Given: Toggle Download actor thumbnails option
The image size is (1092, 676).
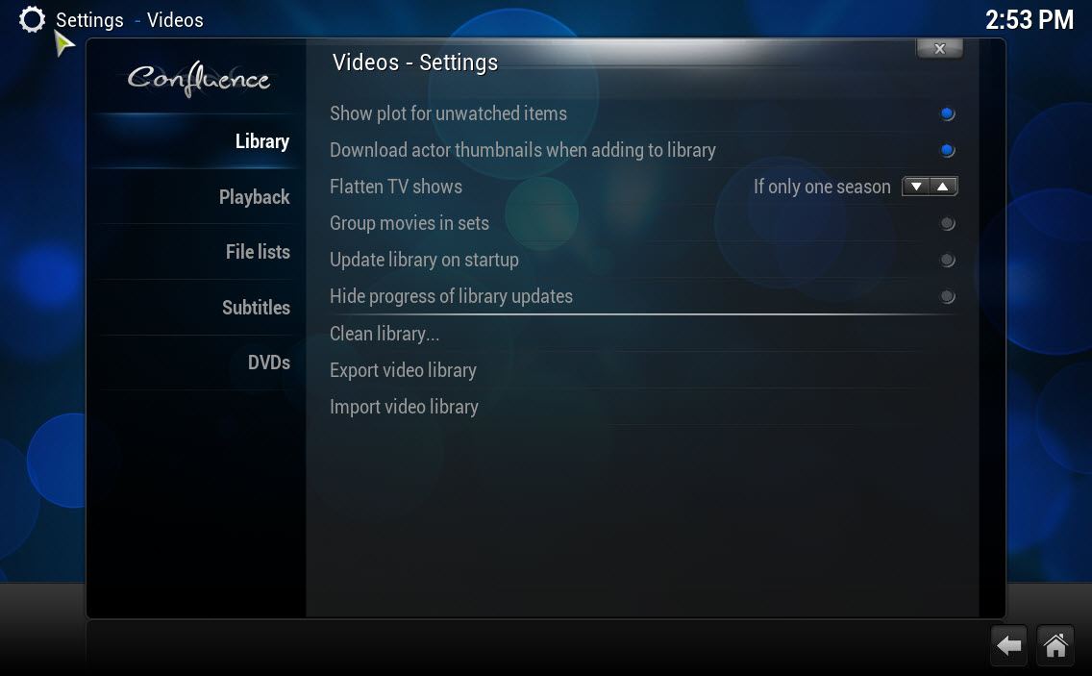Looking at the screenshot, I should click(947, 150).
